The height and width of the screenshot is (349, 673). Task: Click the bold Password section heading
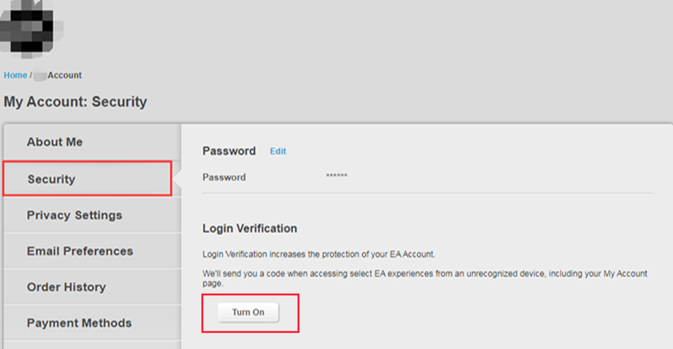click(x=229, y=151)
